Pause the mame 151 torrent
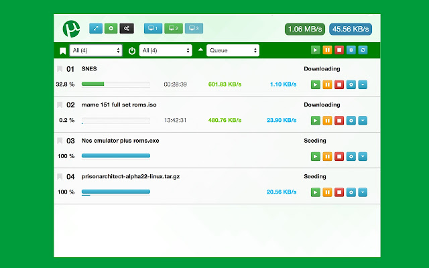Viewport: 429px width, 268px height. [x=327, y=121]
